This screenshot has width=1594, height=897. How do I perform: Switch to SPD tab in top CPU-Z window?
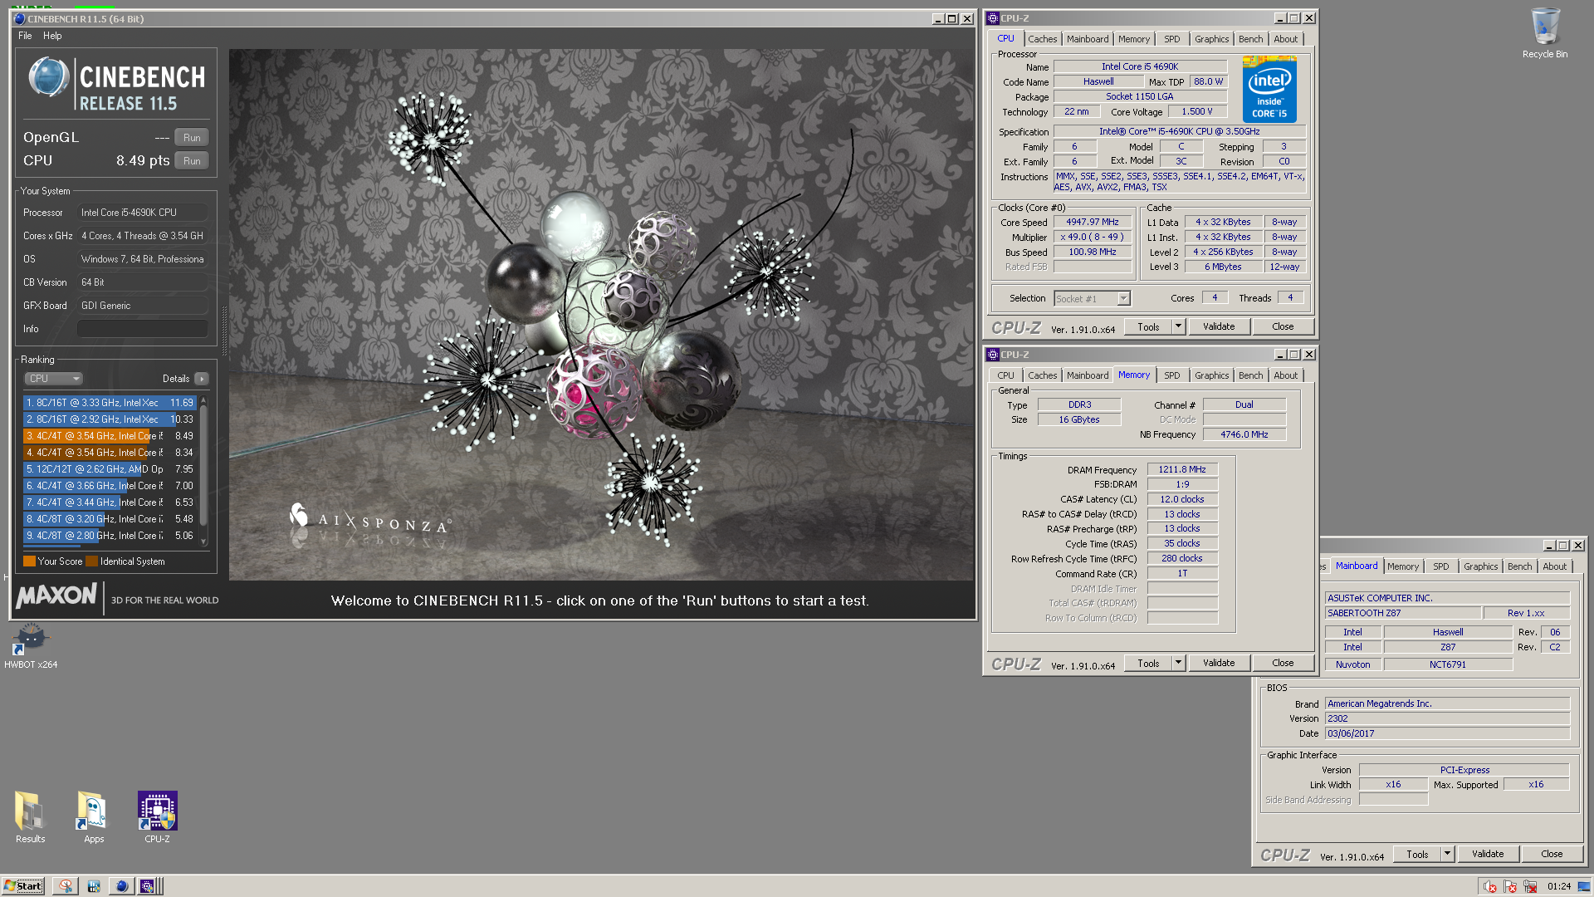tap(1171, 39)
